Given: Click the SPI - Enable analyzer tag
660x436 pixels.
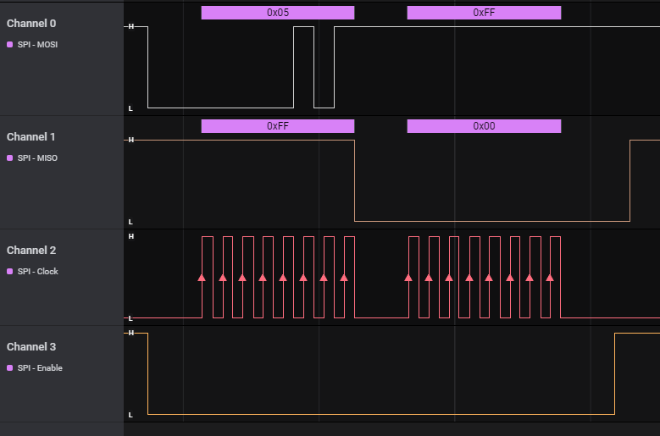Looking at the screenshot, I should (x=40, y=368).
